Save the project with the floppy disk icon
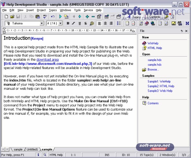191x158 pixels. (18, 16)
